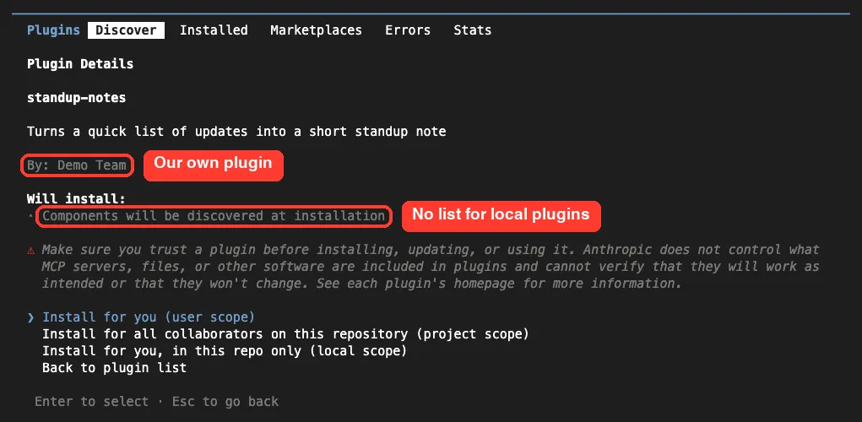
Task: Click the standup-notes plugin name
Action: click(x=77, y=99)
